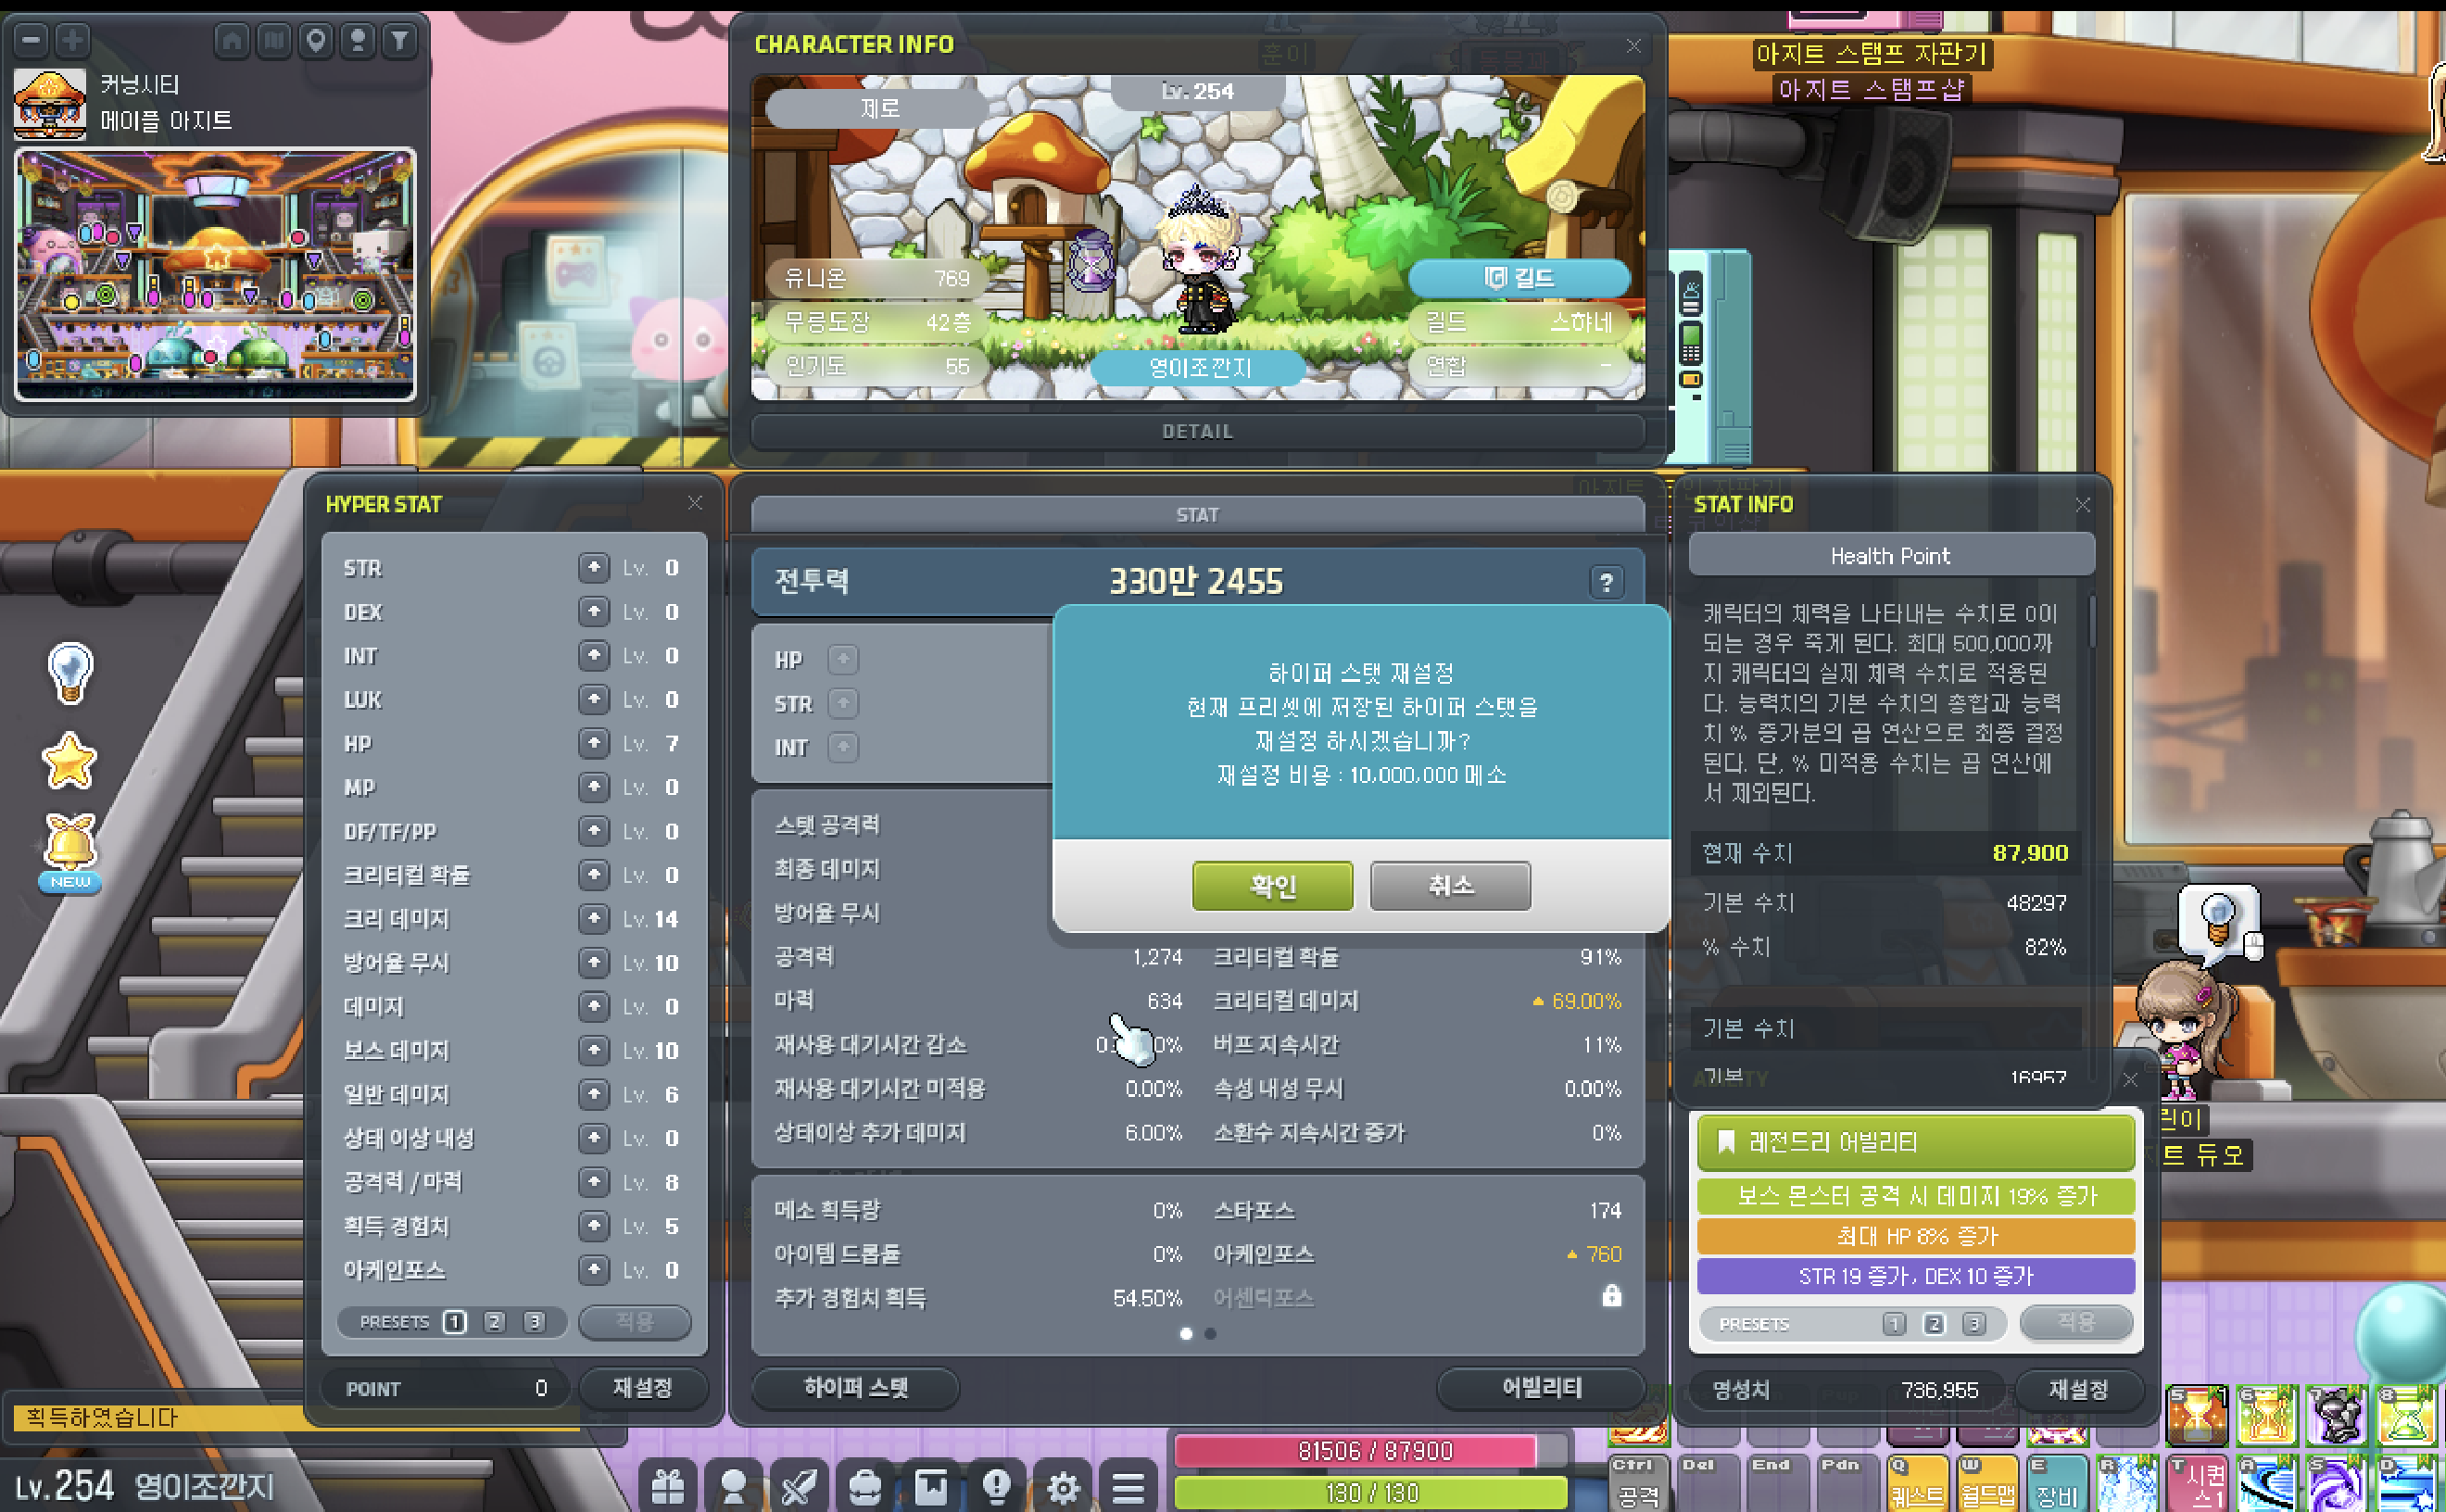Open the hamburger main menu icon
2446x1512 pixels.
[1128, 1487]
